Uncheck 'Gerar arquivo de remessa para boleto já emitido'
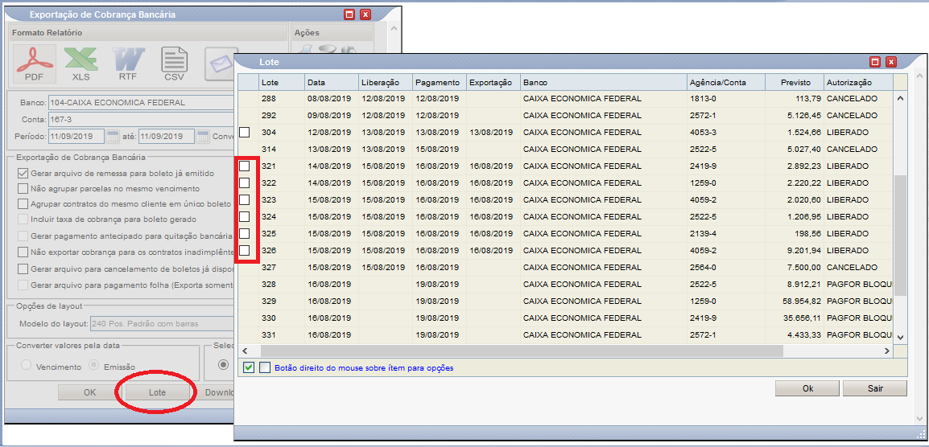 click(23, 174)
